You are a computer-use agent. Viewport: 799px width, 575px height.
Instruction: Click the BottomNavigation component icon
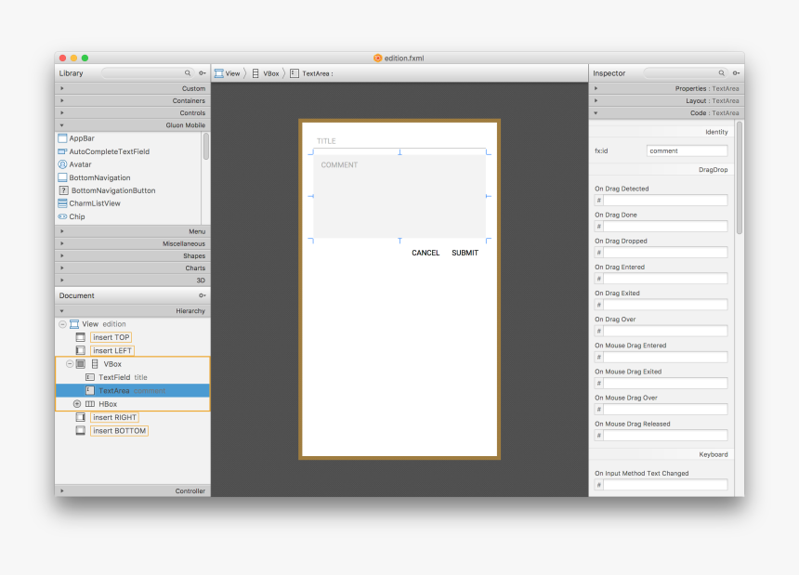click(63, 176)
